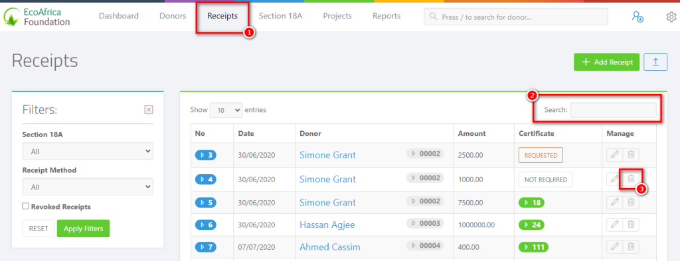Switch to the Projects tab
The image size is (680, 261).
click(x=337, y=16)
